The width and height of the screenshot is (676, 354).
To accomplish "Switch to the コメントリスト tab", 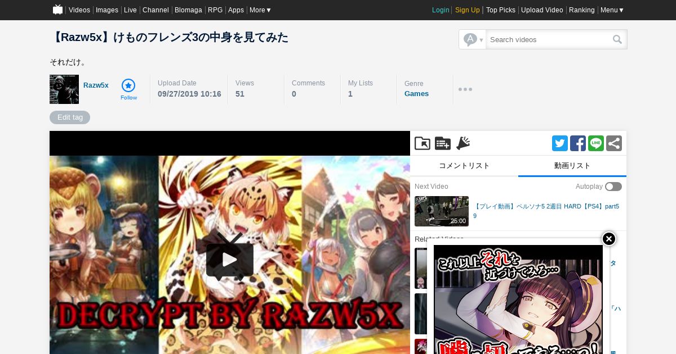I will (x=464, y=166).
